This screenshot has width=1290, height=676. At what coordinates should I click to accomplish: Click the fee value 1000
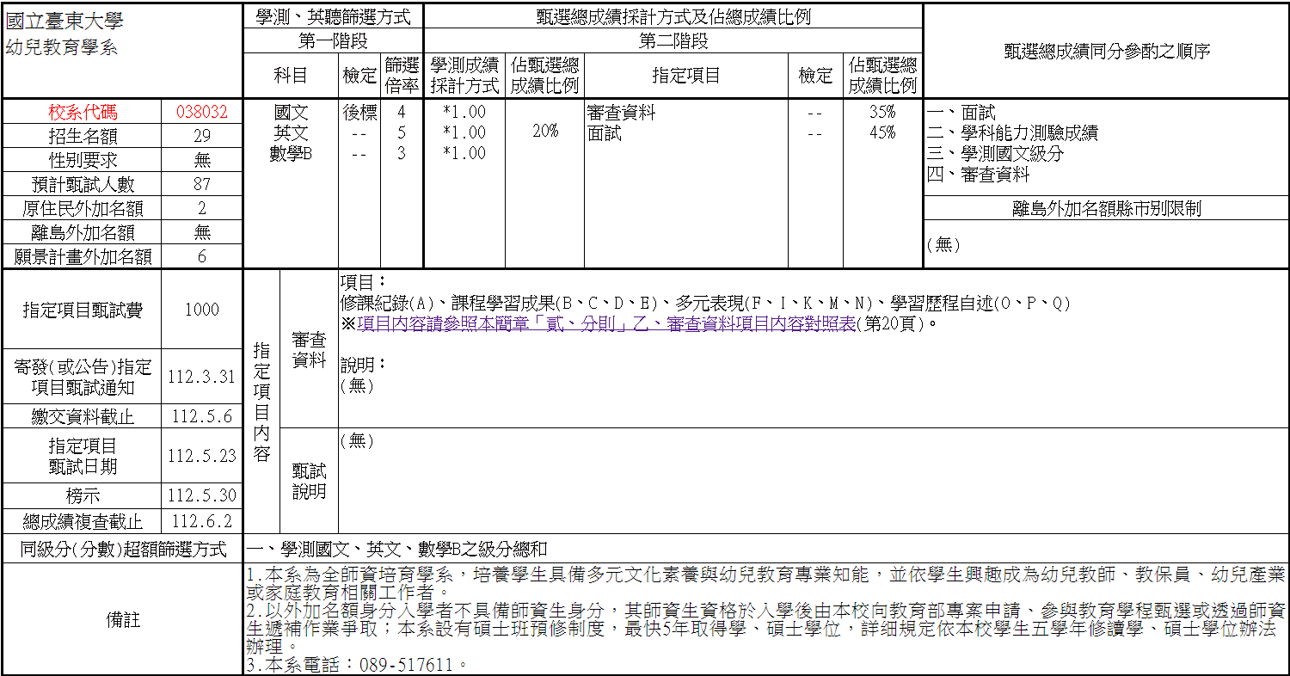pyautogui.click(x=202, y=310)
